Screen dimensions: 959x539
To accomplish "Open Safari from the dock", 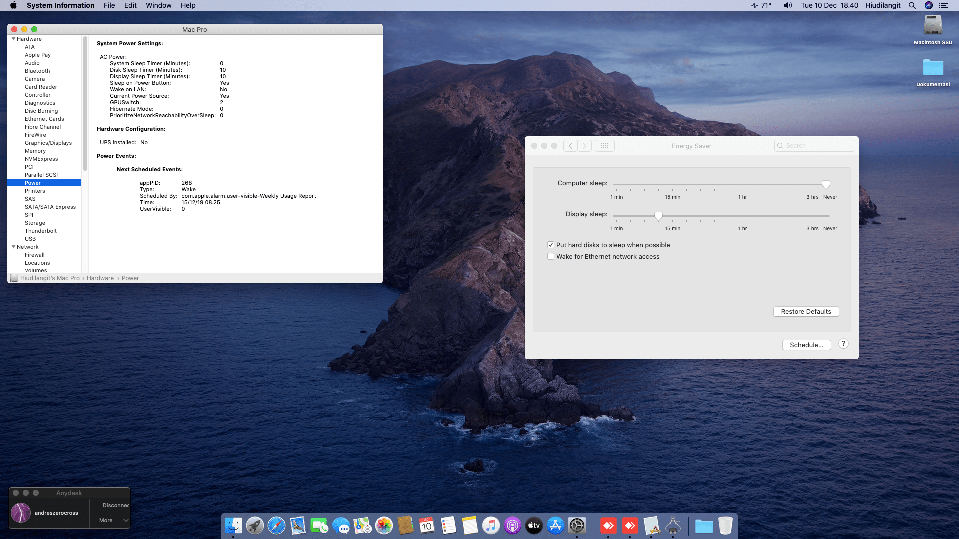I will tap(276, 525).
